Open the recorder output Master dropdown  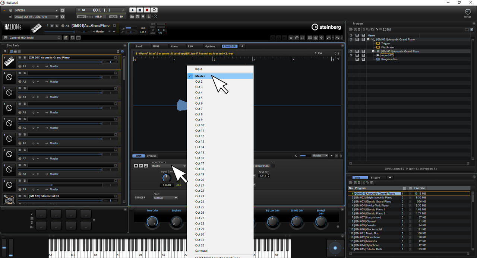(x=320, y=156)
